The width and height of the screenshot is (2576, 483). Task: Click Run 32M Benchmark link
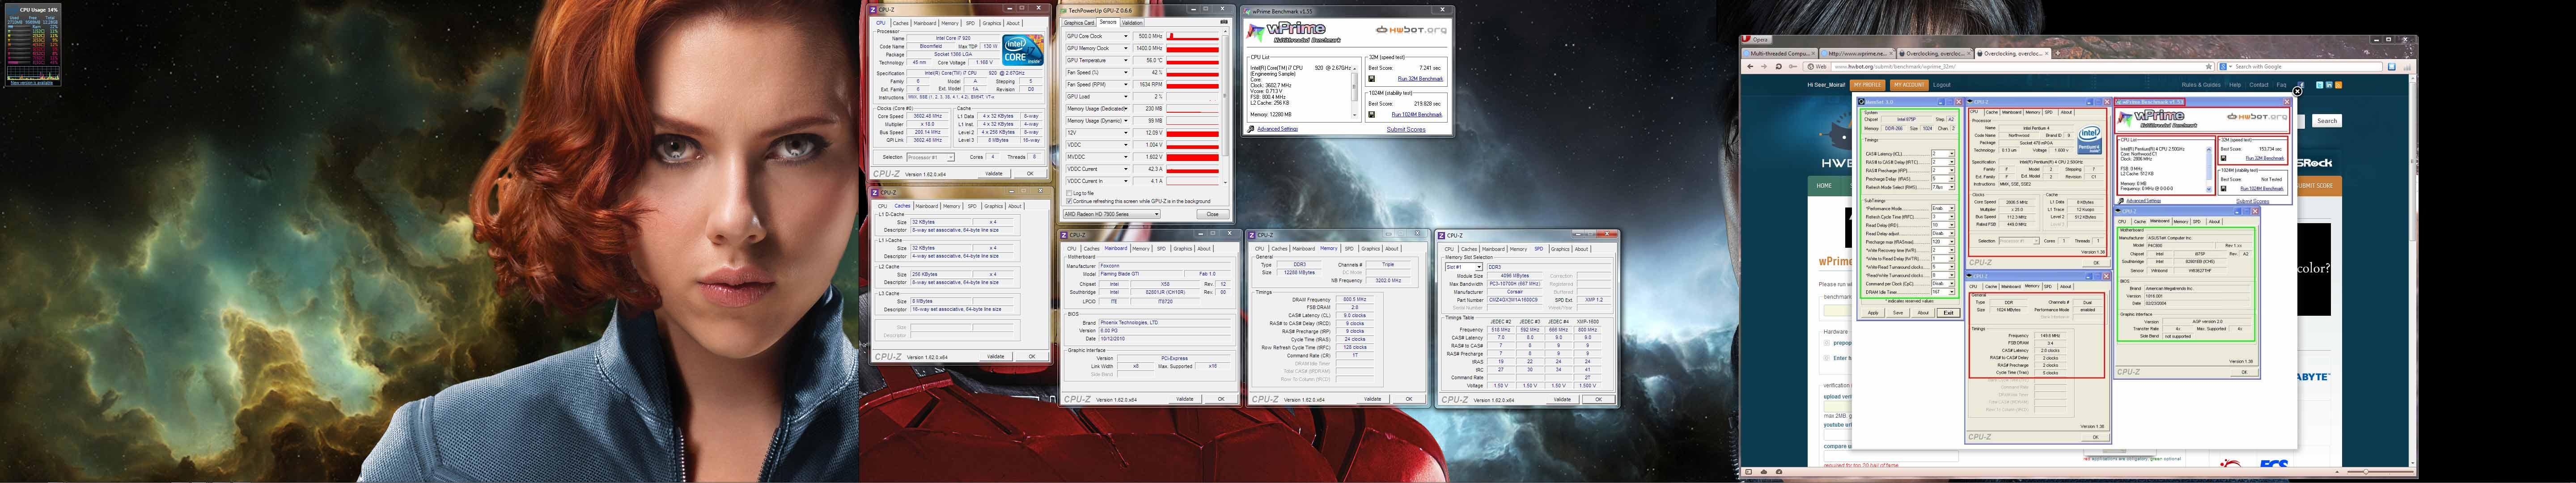coord(1420,79)
